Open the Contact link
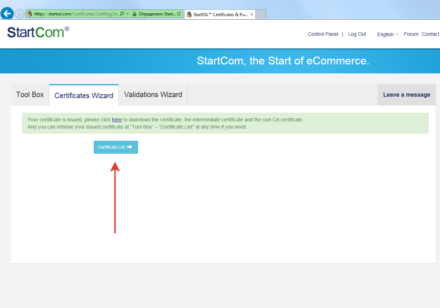 tap(430, 34)
